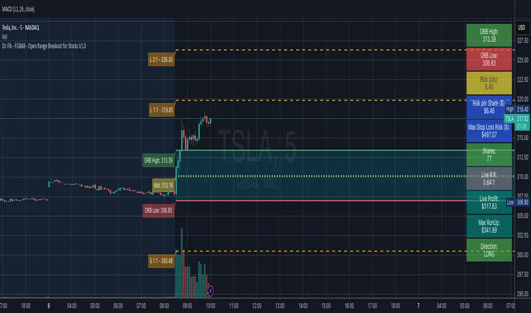531x313 pixels.
Task: Click the yellow Risk (pts) 6.46 table cell
Action: 489,83
